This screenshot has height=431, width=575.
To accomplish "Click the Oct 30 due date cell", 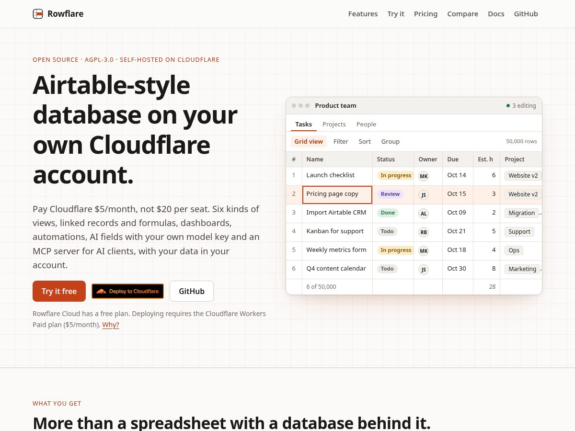I will [458, 270].
